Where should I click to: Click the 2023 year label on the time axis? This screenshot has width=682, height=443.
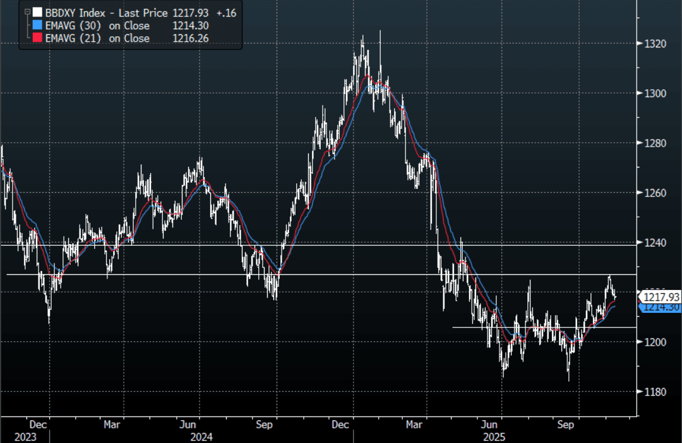click(x=25, y=437)
